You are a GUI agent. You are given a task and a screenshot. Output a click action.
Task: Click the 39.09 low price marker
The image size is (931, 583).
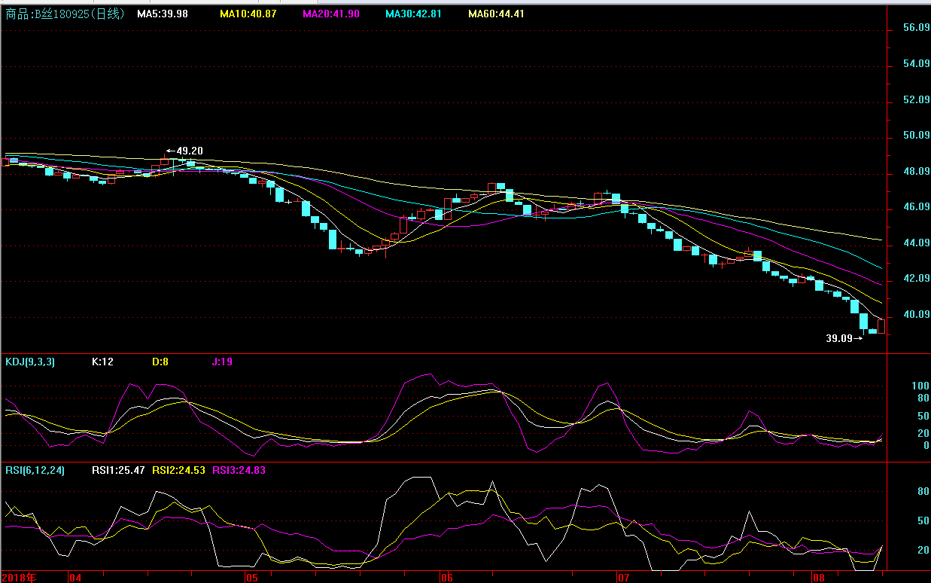[839, 339]
